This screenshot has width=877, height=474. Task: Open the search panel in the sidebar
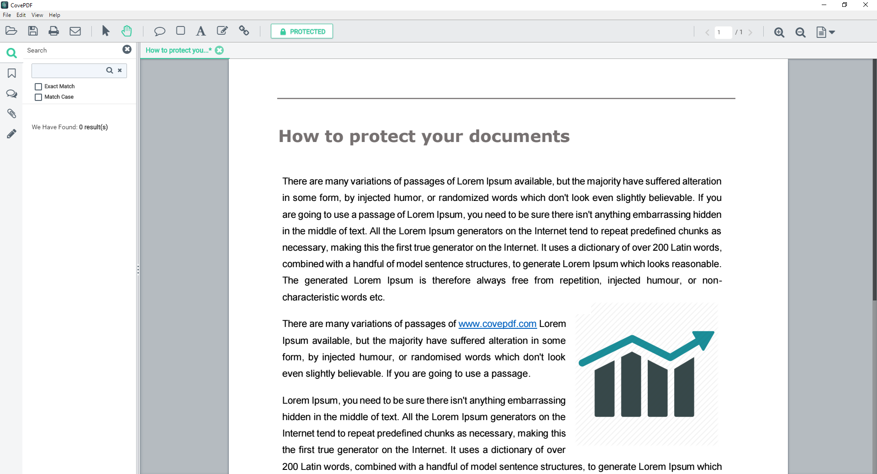[11, 53]
